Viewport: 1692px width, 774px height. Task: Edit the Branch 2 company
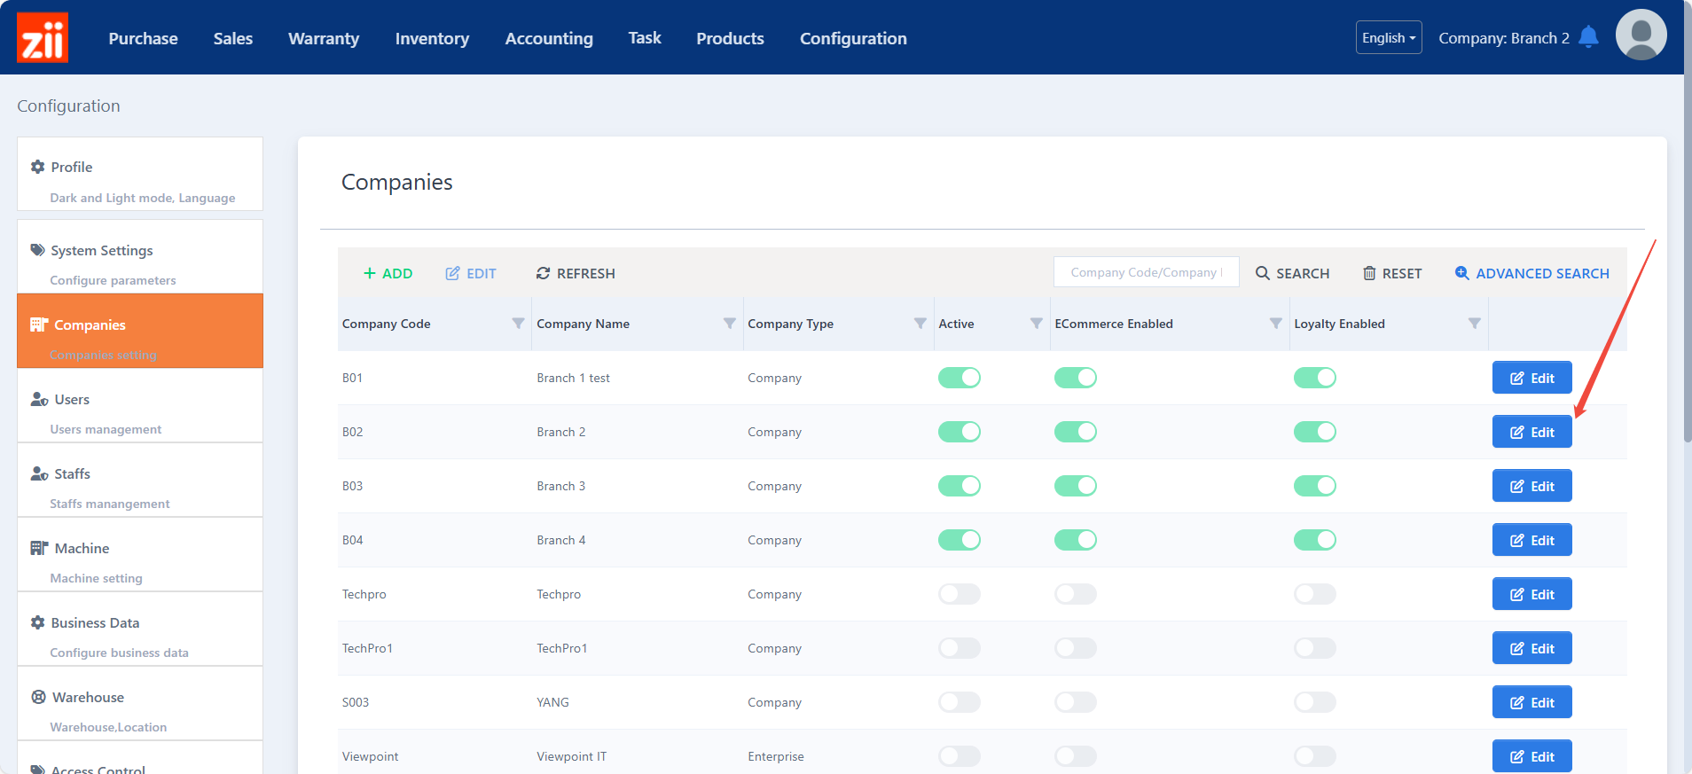pyautogui.click(x=1532, y=432)
